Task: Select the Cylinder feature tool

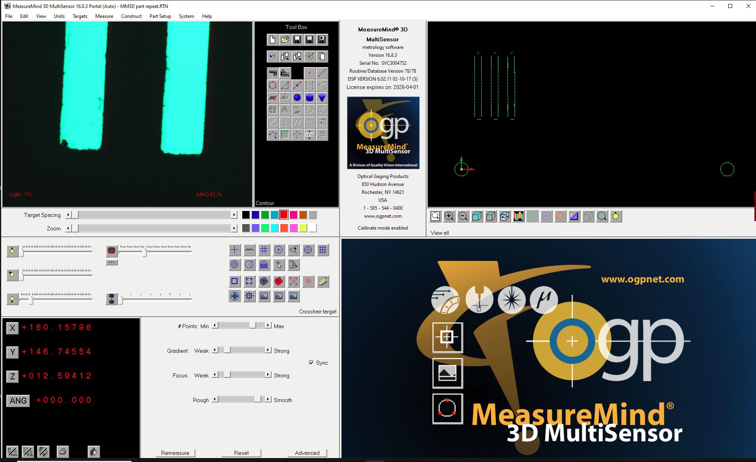Action: (310, 98)
